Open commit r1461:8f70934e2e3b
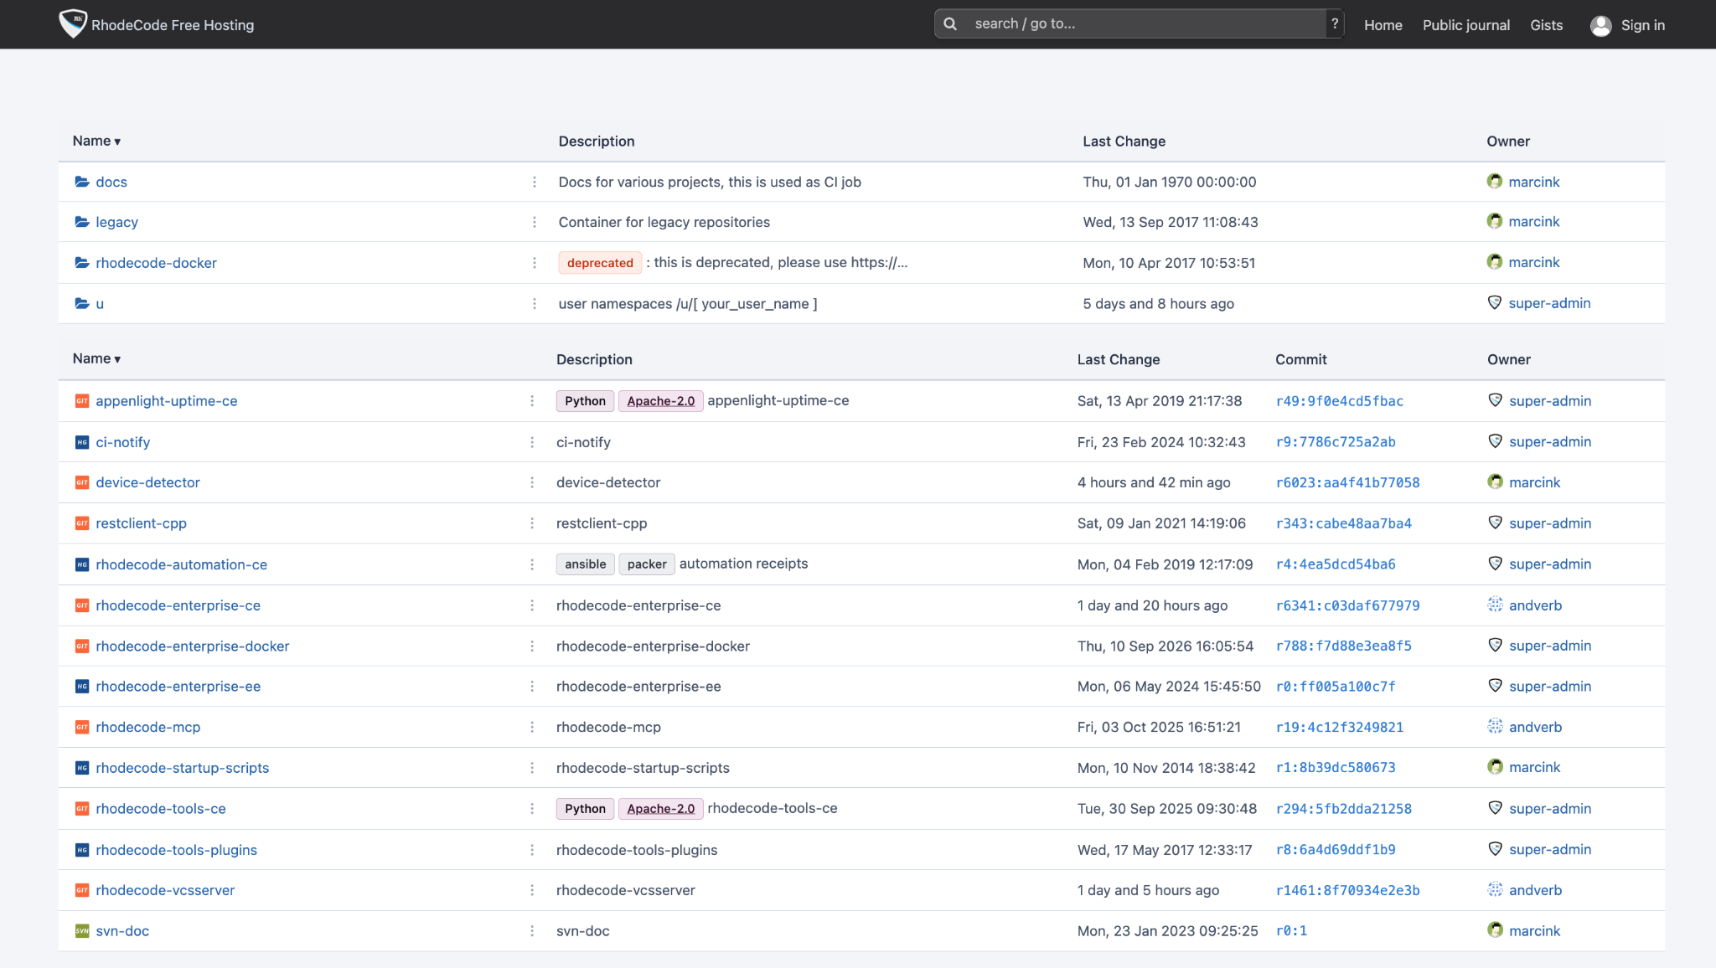The image size is (1716, 968). point(1347,890)
